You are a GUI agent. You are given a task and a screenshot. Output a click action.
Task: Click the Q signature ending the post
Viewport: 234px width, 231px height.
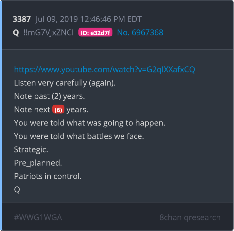pos(17,190)
